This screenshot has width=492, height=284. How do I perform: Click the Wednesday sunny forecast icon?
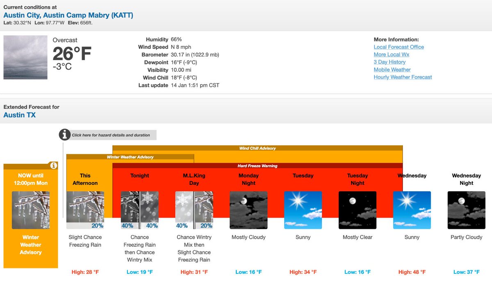point(412,210)
